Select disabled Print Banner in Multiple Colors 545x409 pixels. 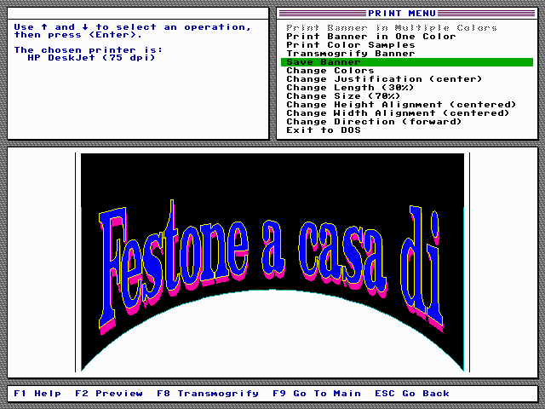point(392,28)
